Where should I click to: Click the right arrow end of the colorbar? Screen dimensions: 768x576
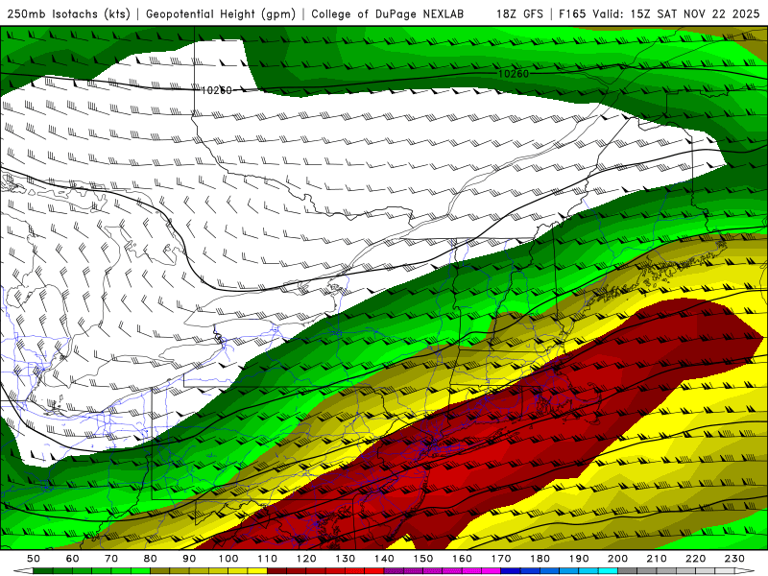click(745, 570)
